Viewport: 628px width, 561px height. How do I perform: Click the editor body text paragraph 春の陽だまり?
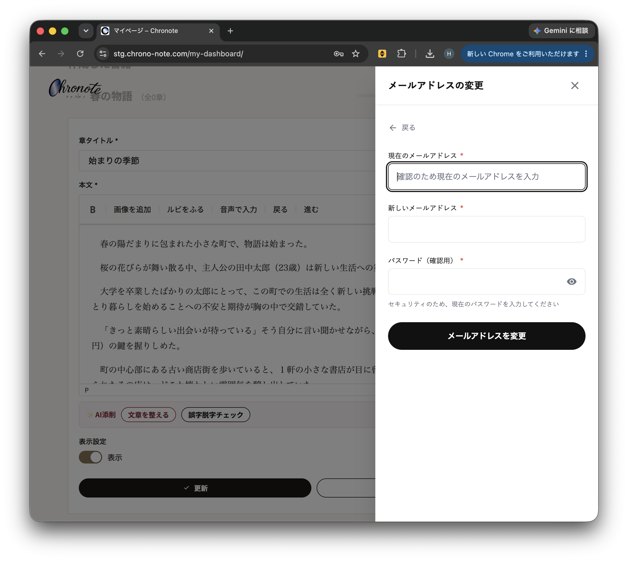pyautogui.click(x=205, y=244)
